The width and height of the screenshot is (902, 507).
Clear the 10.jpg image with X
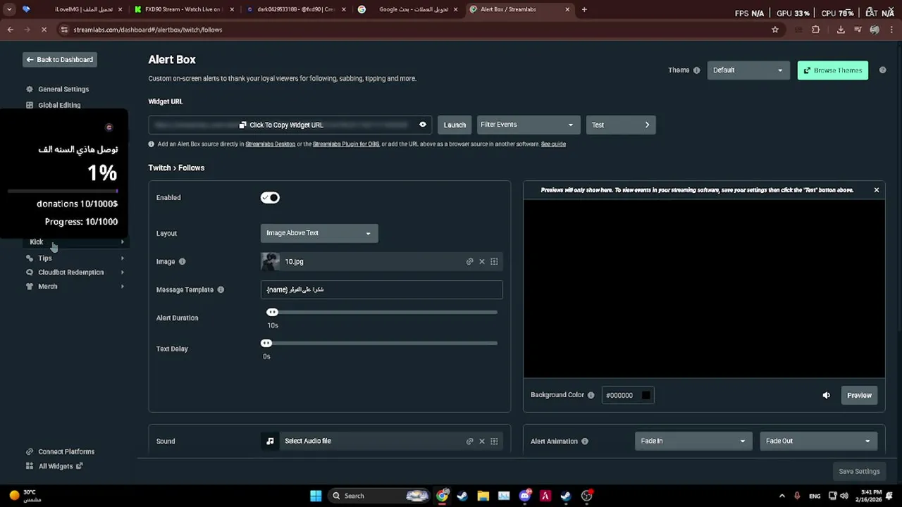(482, 261)
